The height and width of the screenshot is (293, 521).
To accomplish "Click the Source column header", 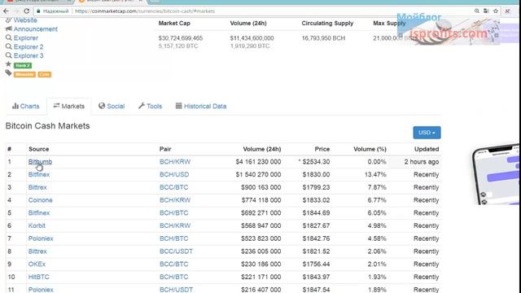I will (x=38, y=149).
